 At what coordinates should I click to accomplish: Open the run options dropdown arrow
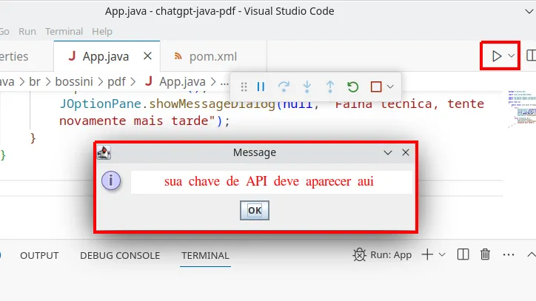pos(512,55)
